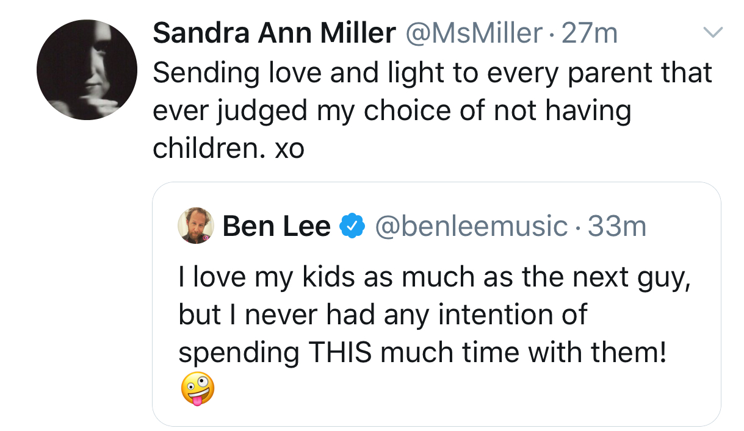Click the Sandra Ann Miller display name

[x=274, y=33]
